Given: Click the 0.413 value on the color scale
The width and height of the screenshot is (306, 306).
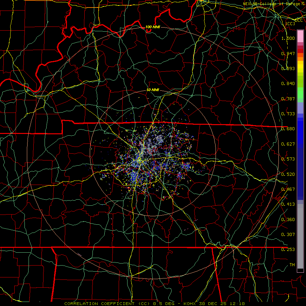Looking at the screenshot, I should pyautogui.click(x=288, y=204).
